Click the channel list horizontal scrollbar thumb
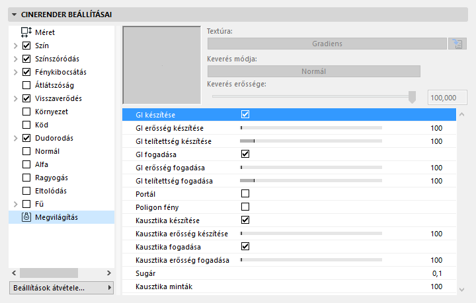The width and height of the screenshot is (476, 303). (49, 273)
